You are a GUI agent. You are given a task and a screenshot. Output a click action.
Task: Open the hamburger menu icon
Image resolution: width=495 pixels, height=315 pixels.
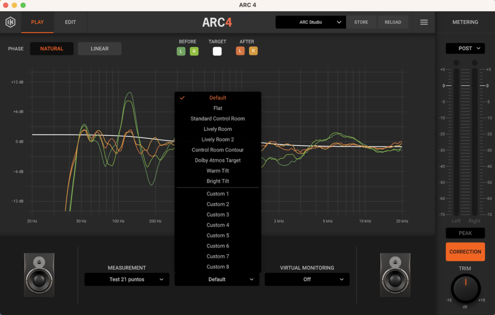coord(424,22)
